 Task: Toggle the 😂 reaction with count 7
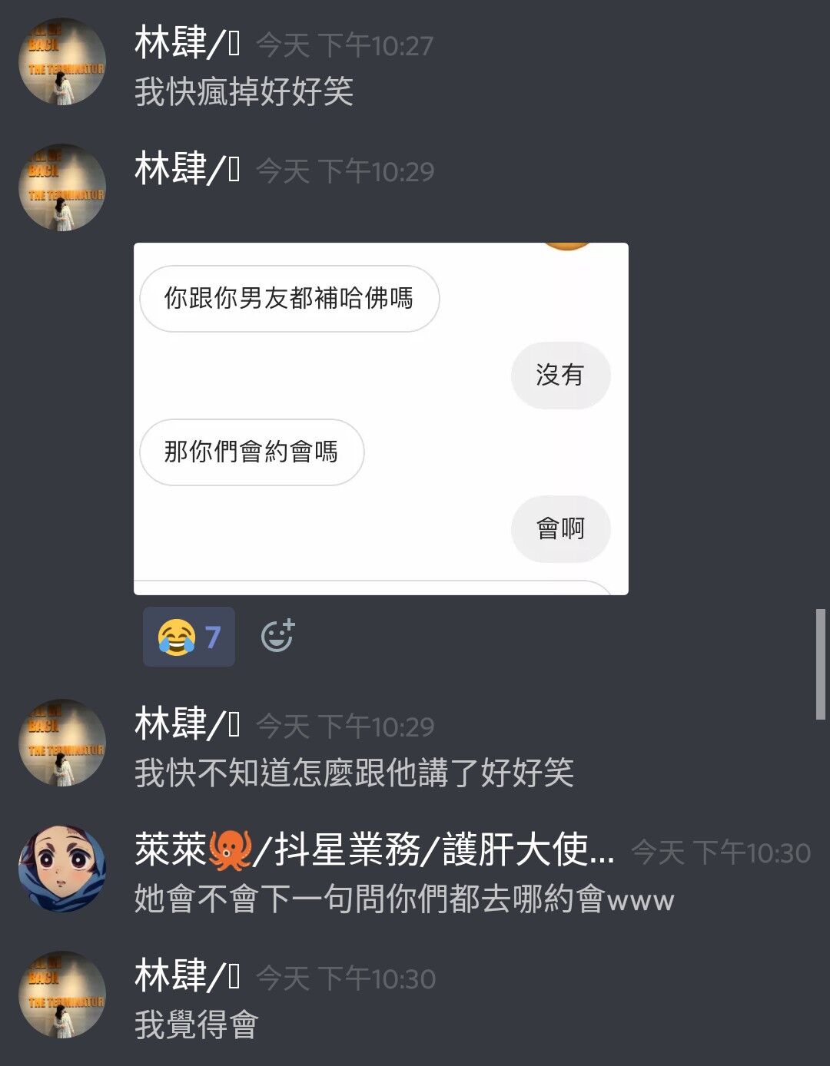189,637
